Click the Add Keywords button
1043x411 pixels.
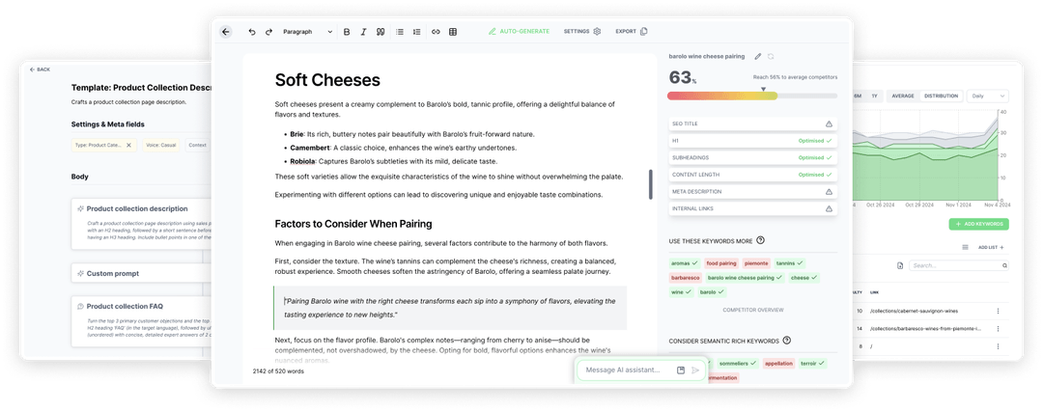pos(978,224)
